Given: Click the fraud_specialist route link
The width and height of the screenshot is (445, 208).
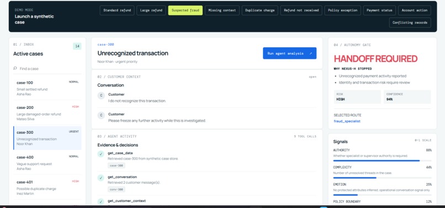Looking at the screenshot, I should click(347, 121).
